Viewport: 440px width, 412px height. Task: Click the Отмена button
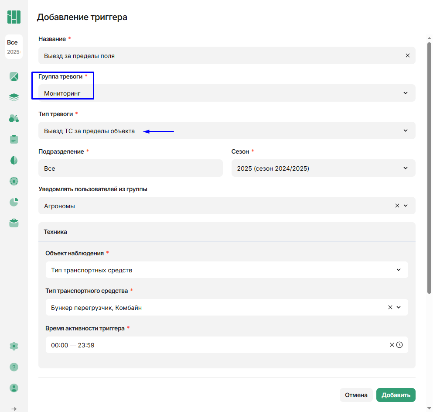click(x=356, y=395)
